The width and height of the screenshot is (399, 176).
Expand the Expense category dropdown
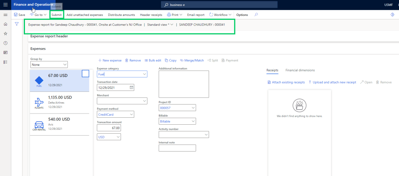(x=144, y=74)
